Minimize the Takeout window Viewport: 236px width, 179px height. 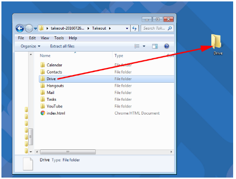pyautogui.click(x=147, y=20)
